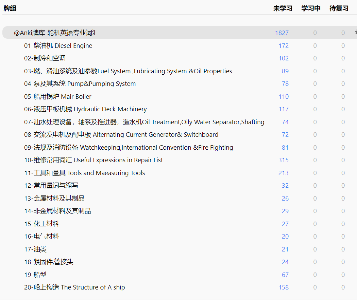Open the 16-电气材料 deck
The width and height of the screenshot is (357, 300).
[x=41, y=237]
